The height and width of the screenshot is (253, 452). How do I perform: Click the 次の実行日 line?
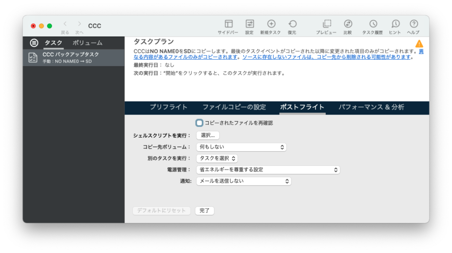point(210,74)
